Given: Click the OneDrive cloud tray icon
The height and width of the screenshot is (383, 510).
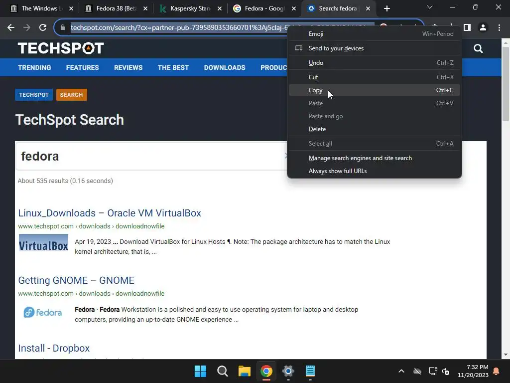Looking at the screenshot, I should pyautogui.click(x=417, y=371).
